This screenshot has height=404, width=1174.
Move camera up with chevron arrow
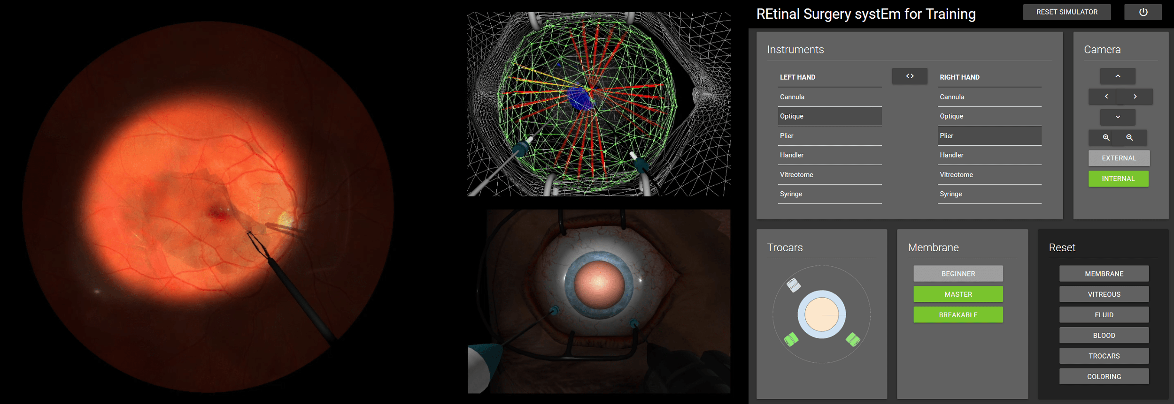(x=1118, y=76)
